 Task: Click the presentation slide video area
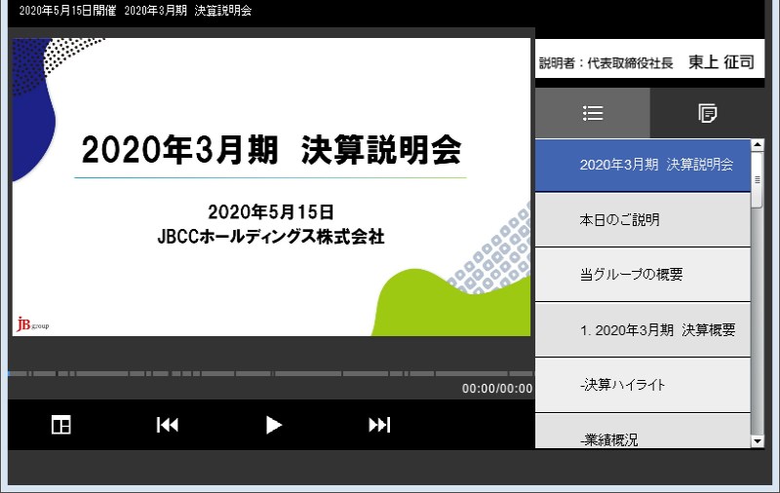271,187
